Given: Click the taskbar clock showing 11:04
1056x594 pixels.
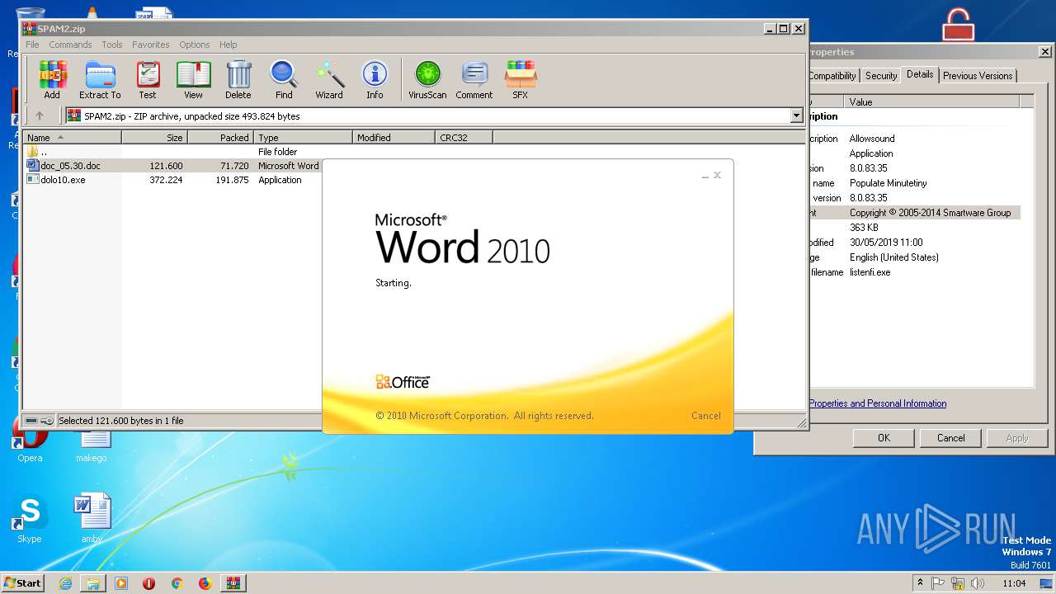Looking at the screenshot, I should point(1014,583).
